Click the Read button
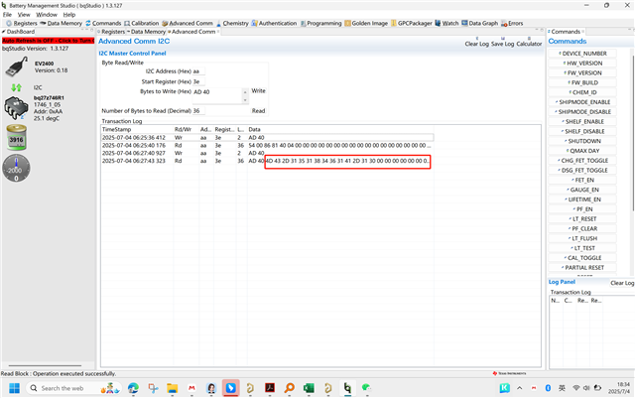Viewport: 635px width, 398px height. pyautogui.click(x=258, y=110)
